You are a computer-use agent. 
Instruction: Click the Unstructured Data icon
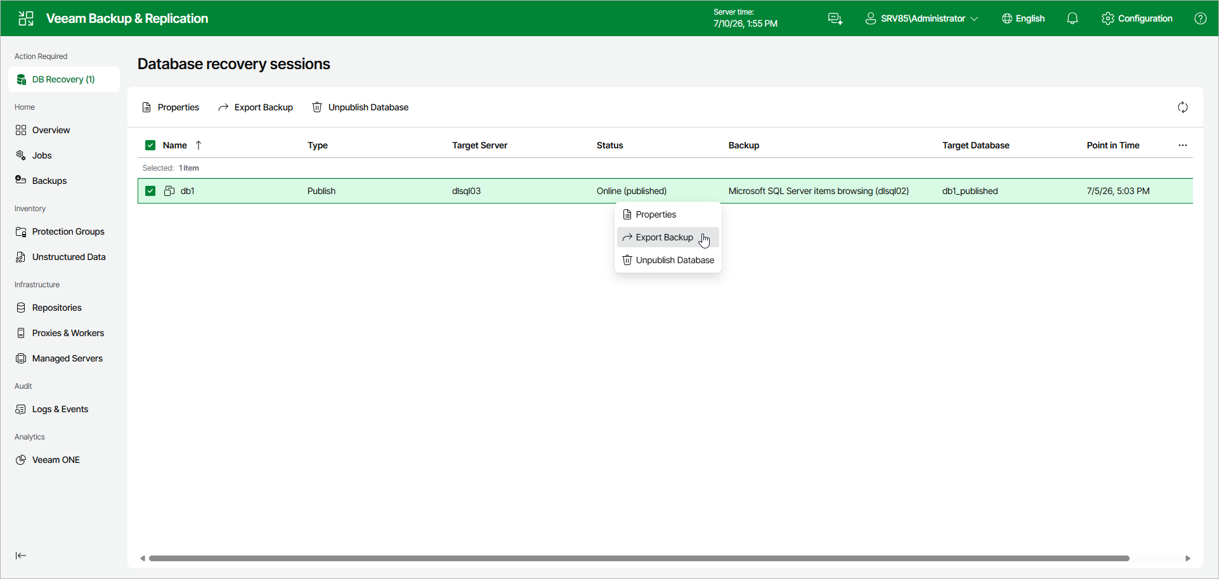(21, 257)
